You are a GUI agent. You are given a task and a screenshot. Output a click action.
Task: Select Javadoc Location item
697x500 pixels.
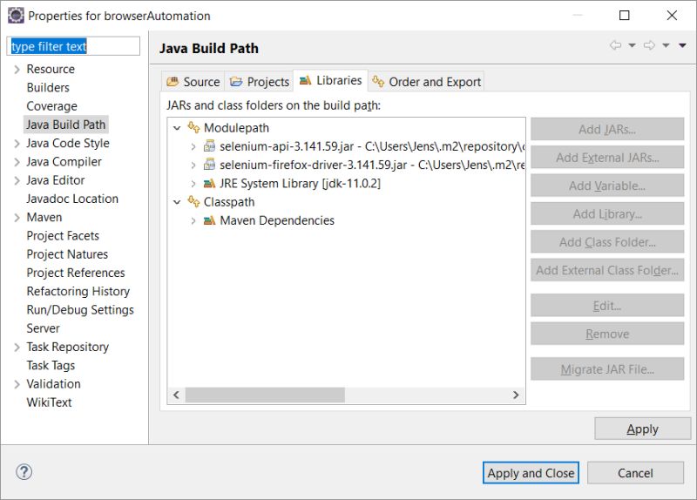pos(72,199)
